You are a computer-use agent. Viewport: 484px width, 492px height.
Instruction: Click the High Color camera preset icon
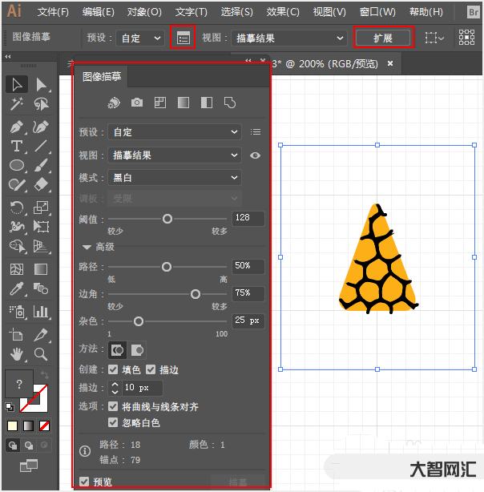pyautogui.click(x=137, y=103)
